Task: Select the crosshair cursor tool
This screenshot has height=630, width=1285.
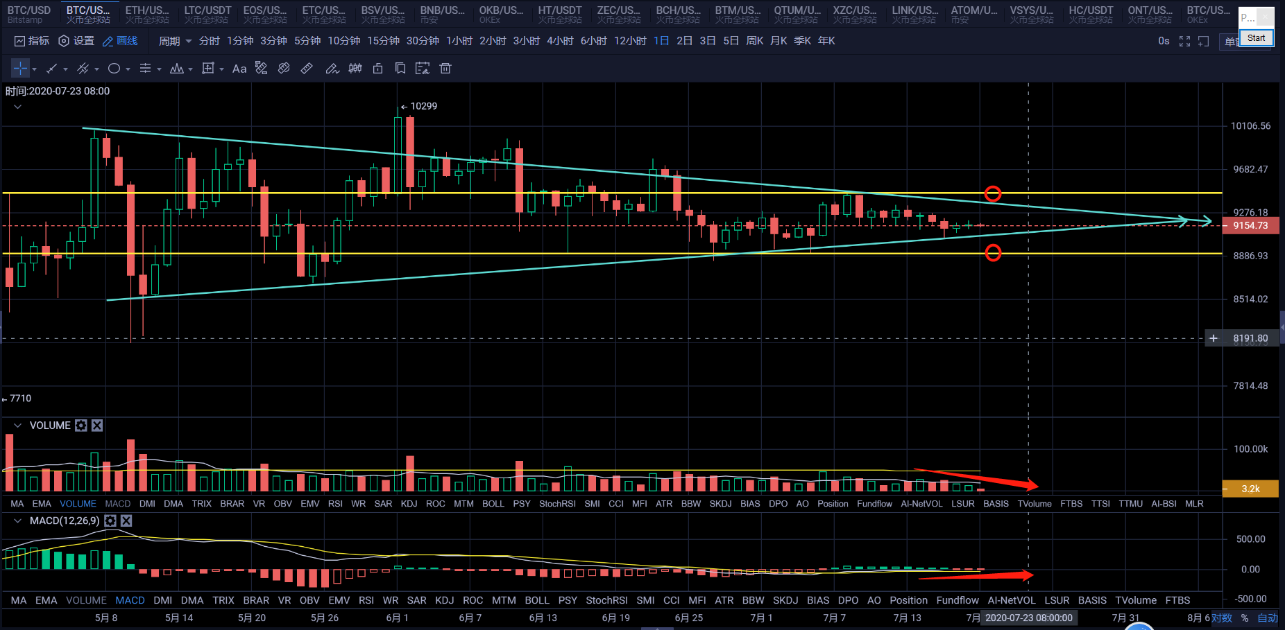Action: (x=20, y=68)
